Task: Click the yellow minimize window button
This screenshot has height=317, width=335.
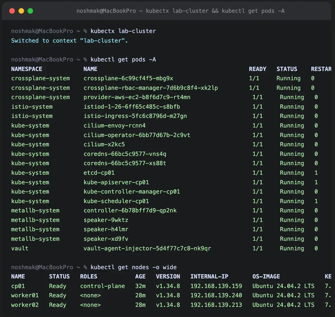Action: (21, 11)
